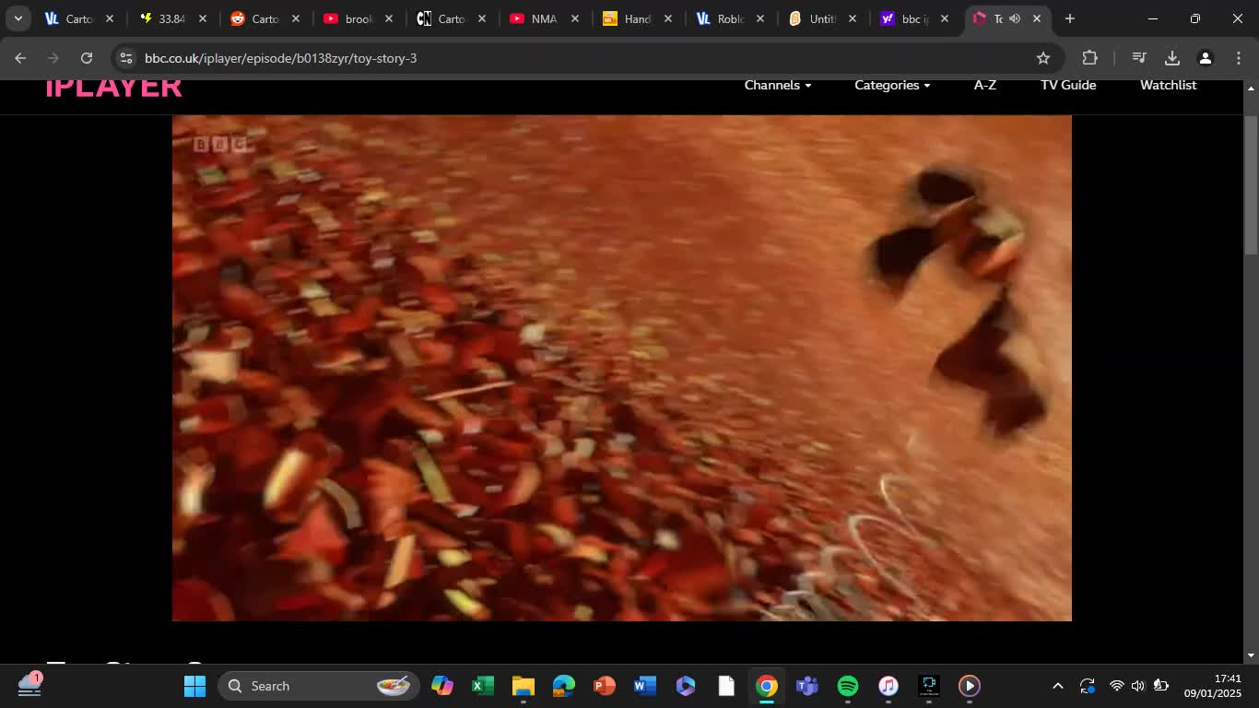Switch to the Hand slides tab
Viewport: 1259px width, 708px height.
pos(637,18)
